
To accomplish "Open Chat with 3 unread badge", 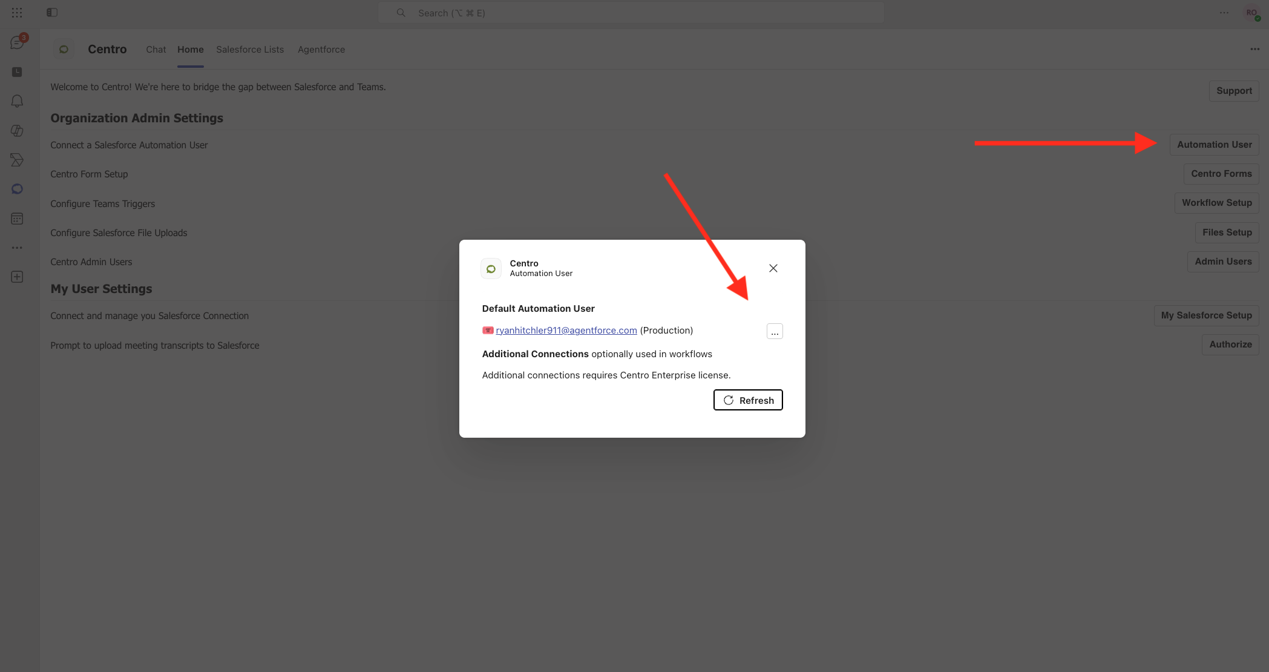I will point(17,42).
